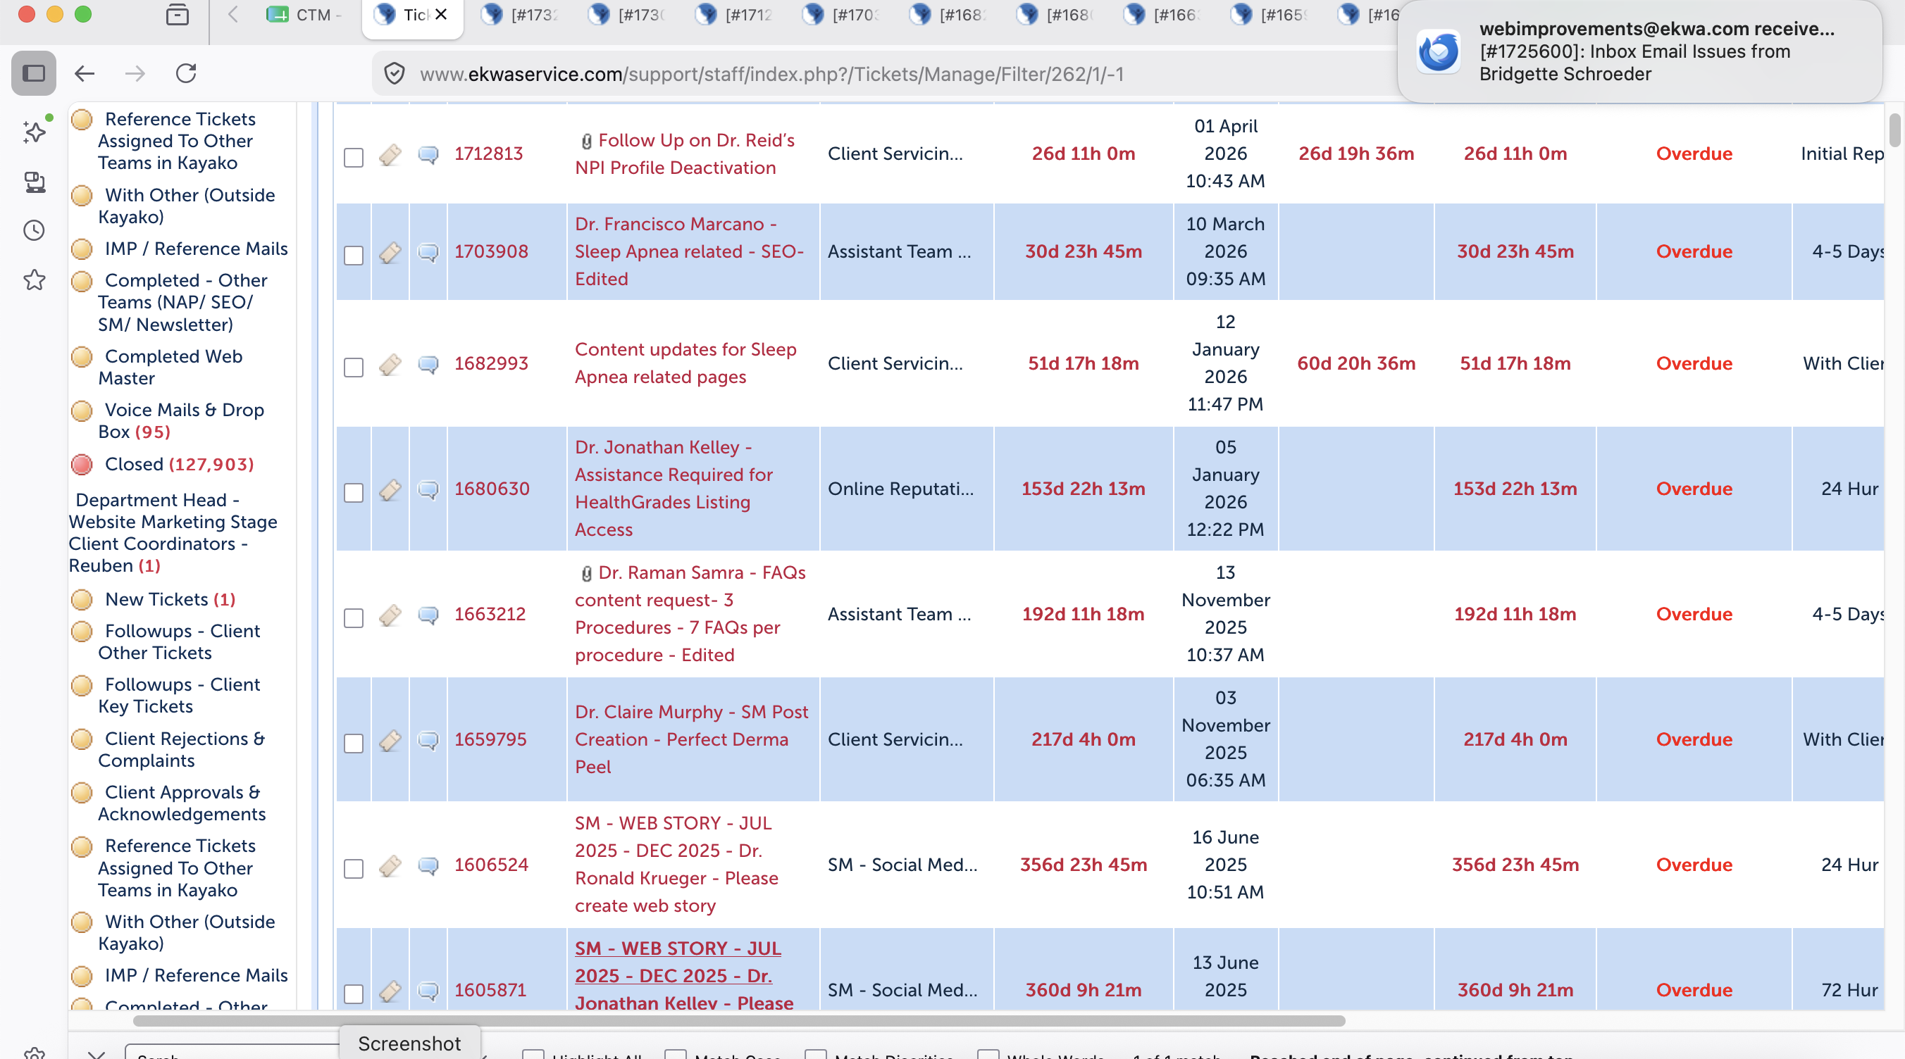Open 'Dr. Claire Murphy - SM Post Creation' ticket
Image resolution: width=1905 pixels, height=1059 pixels.
(x=691, y=739)
